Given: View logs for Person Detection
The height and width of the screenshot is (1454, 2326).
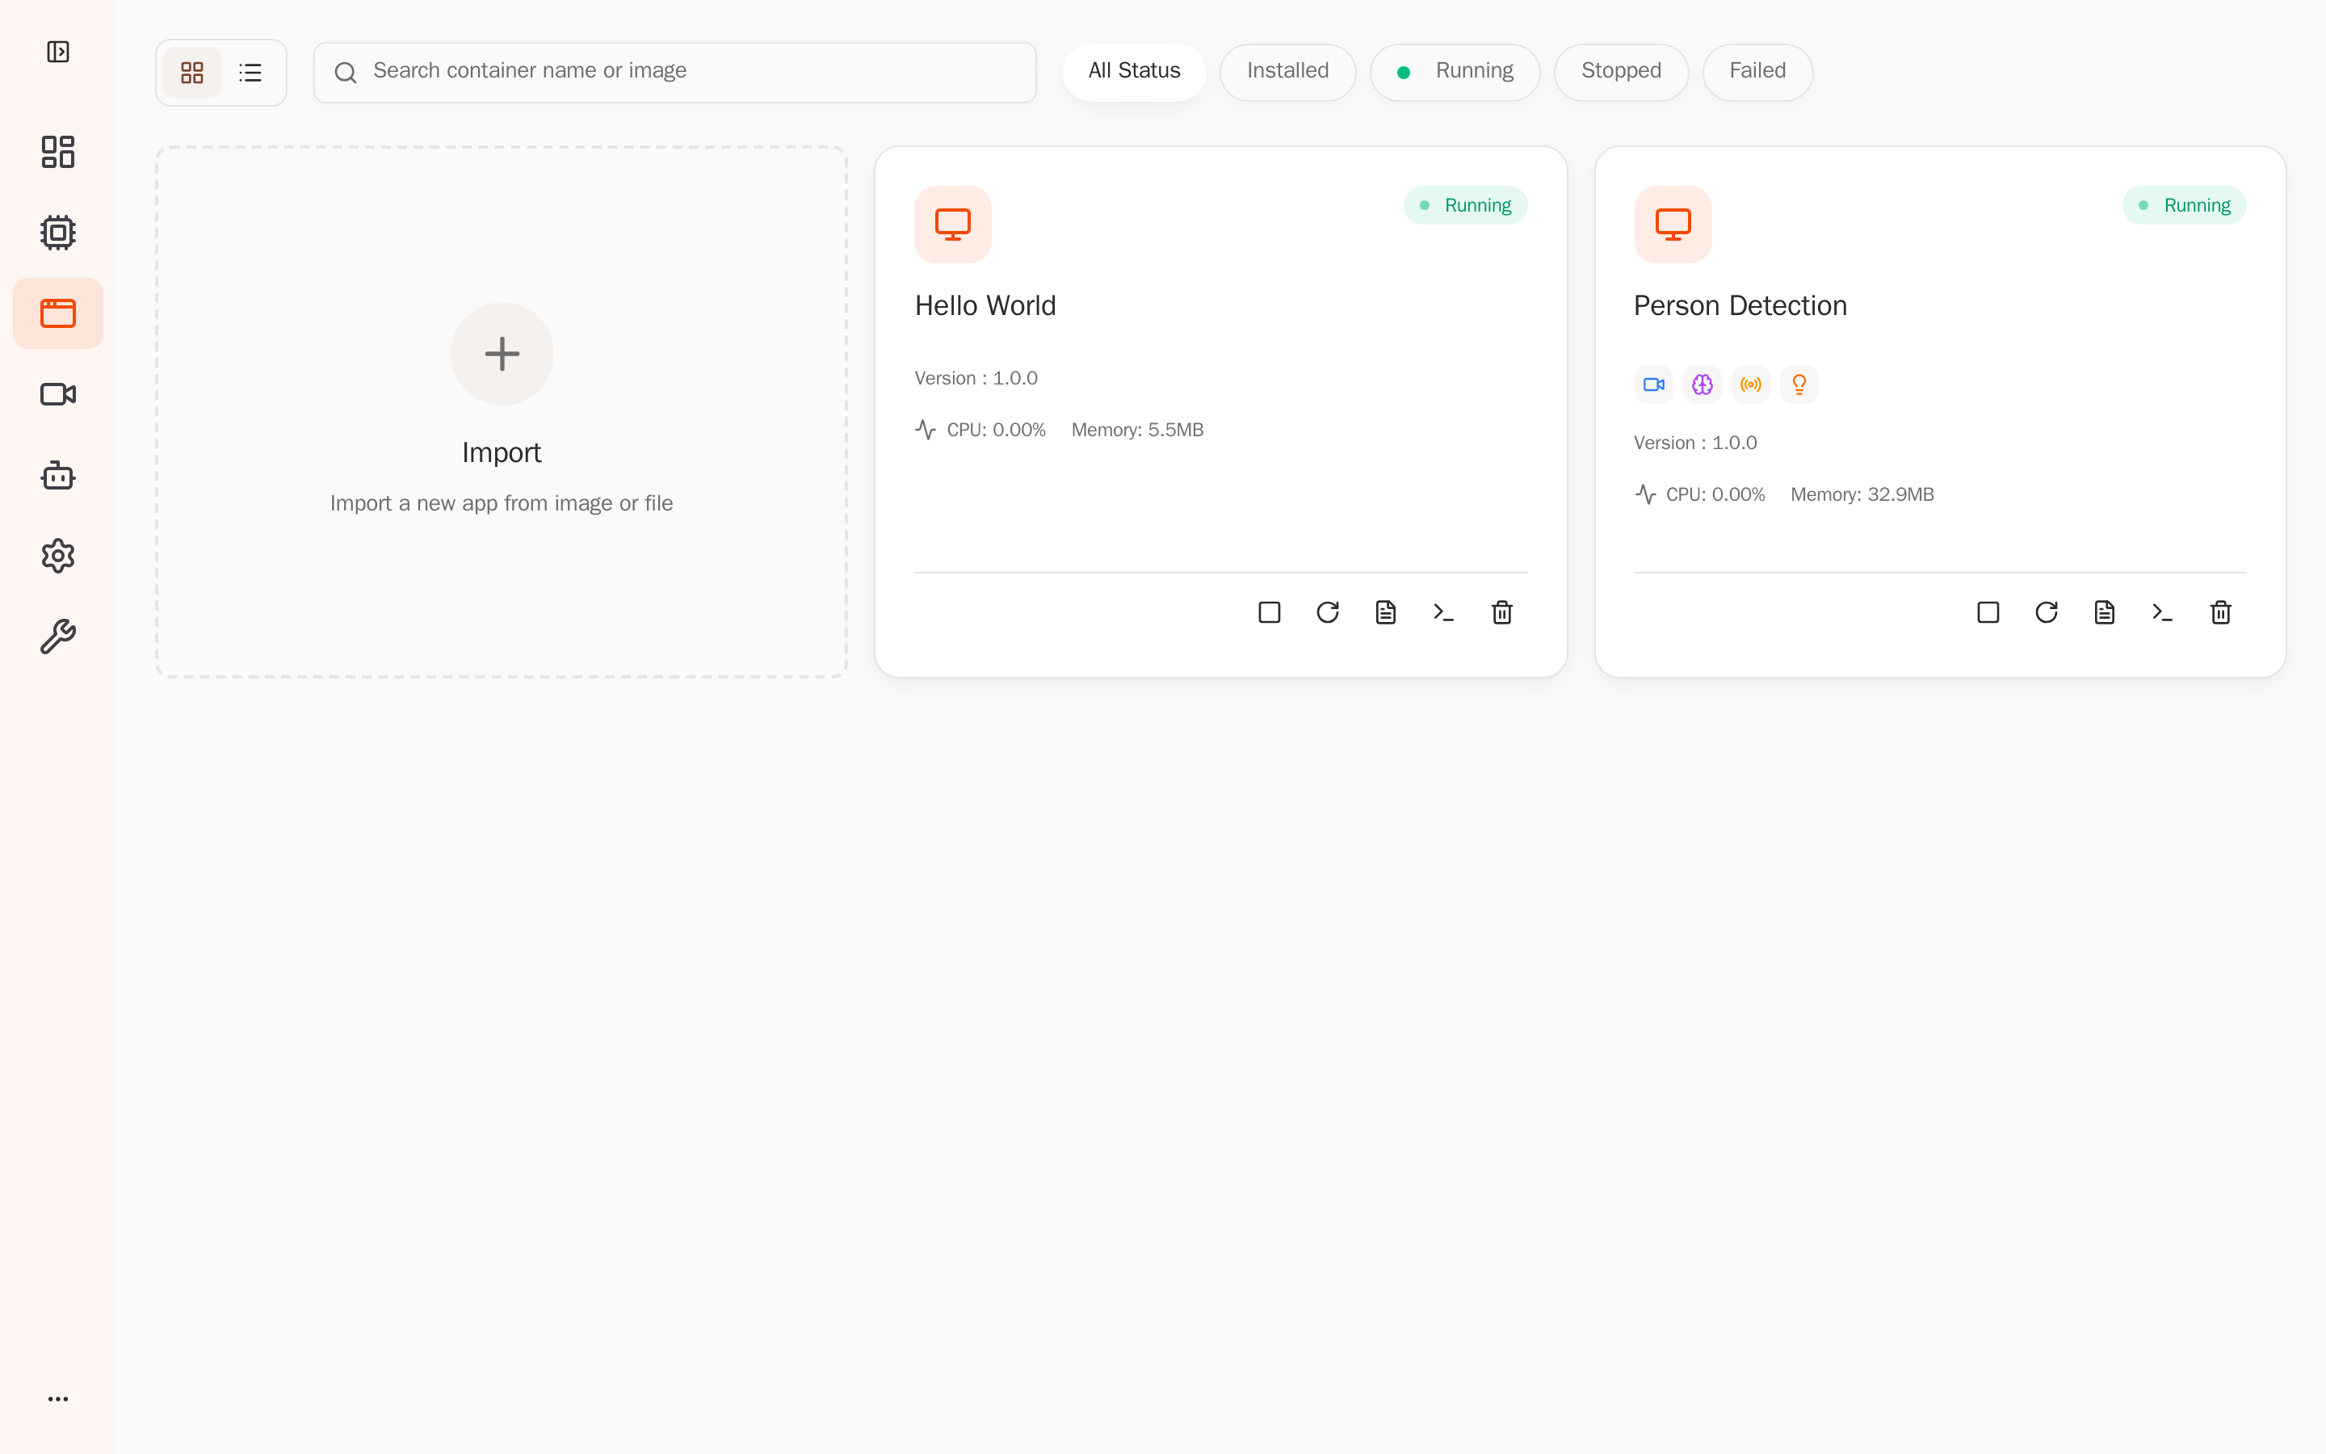Looking at the screenshot, I should 2104,612.
